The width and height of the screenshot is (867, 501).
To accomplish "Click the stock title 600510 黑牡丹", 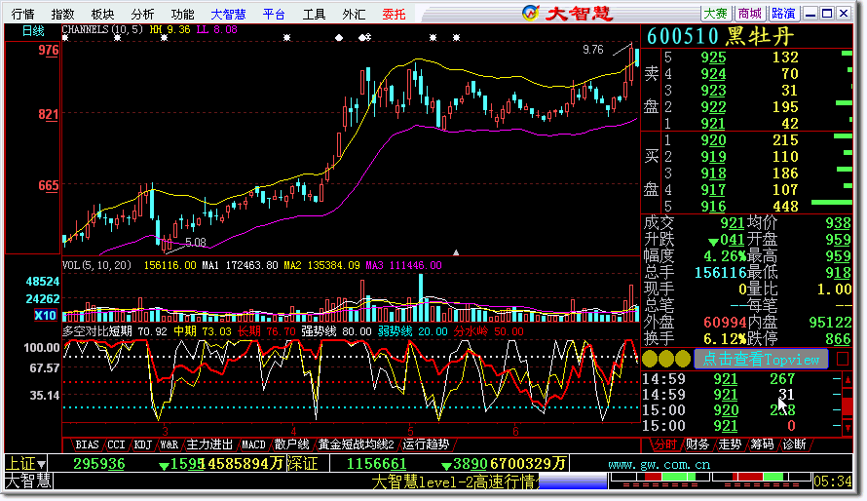I will pos(721,36).
